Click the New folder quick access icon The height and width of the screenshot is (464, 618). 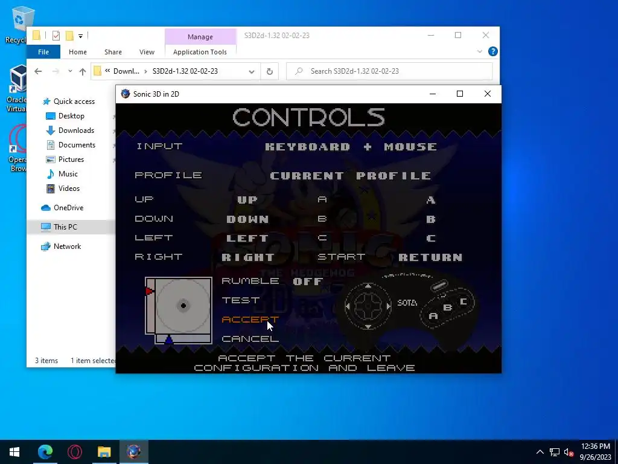(69, 36)
